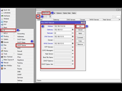Expand MPLS submenu arrow
Image resolution: width=122 pixels, height=91 pixels.
click(14, 33)
